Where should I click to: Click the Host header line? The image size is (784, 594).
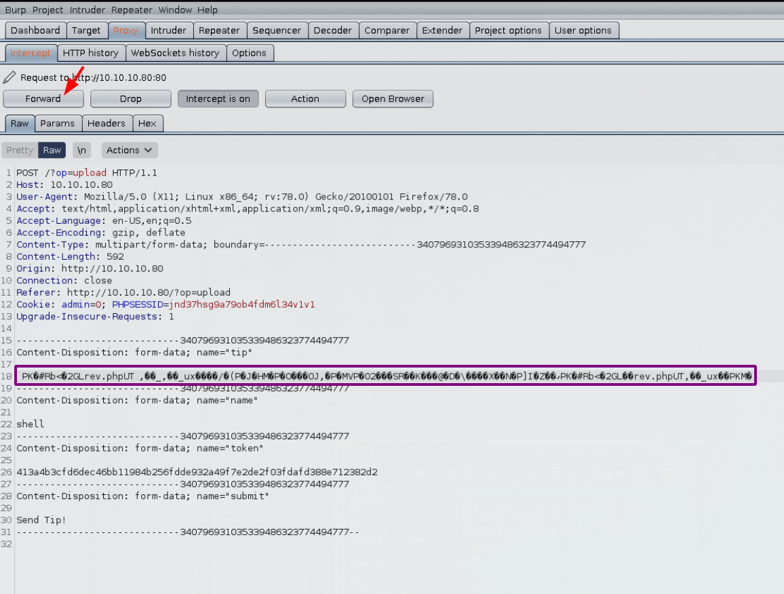[x=64, y=185]
